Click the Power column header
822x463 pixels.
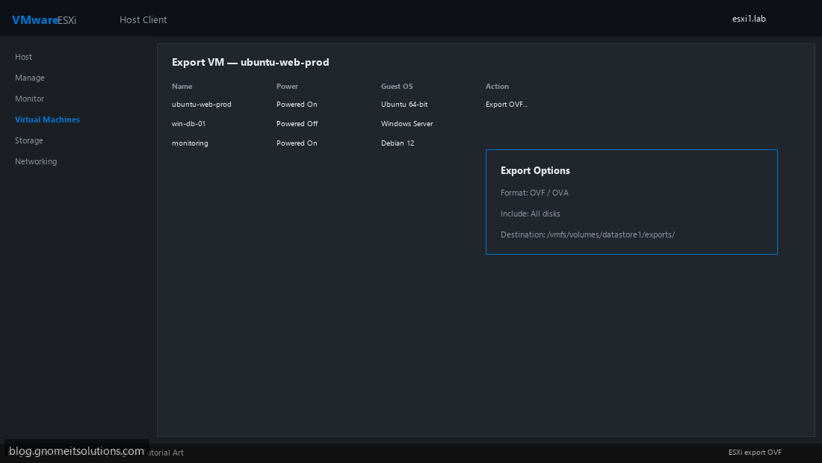point(287,87)
